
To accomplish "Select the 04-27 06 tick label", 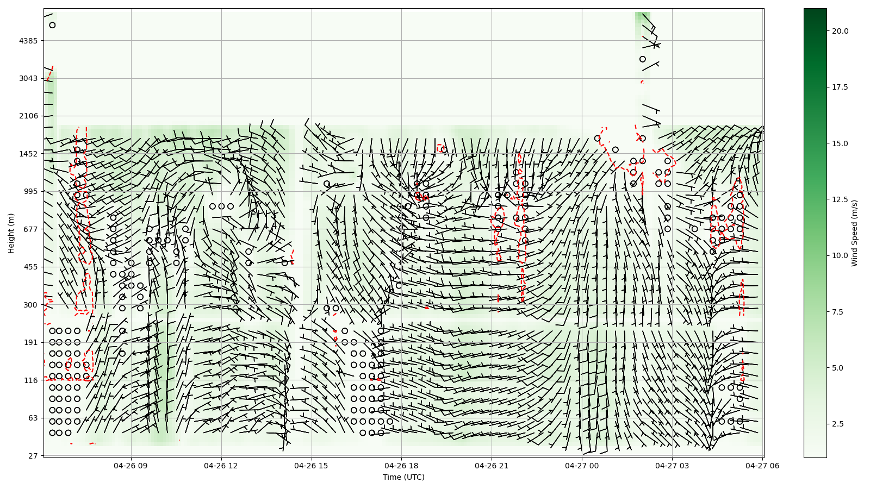I will coord(762,466).
